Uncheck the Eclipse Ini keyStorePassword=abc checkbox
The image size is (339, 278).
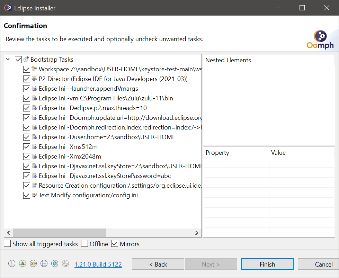point(27,176)
